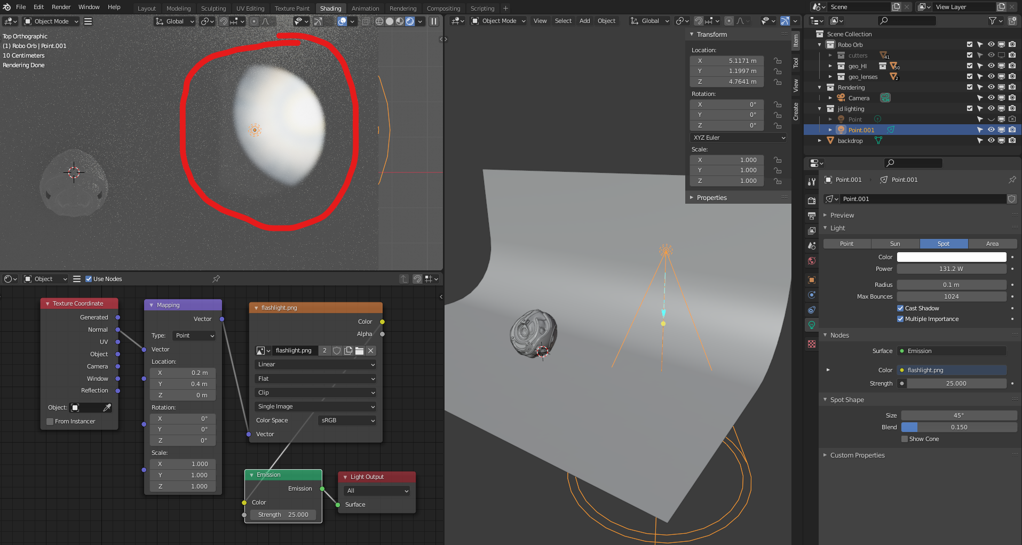The width and height of the screenshot is (1022, 545).
Task: Expand the geo_HI collection
Action: click(830, 66)
